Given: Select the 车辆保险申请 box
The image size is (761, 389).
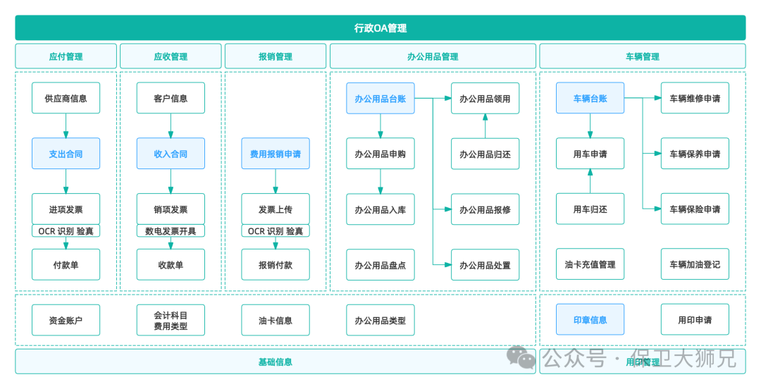Looking at the screenshot, I should (x=695, y=209).
